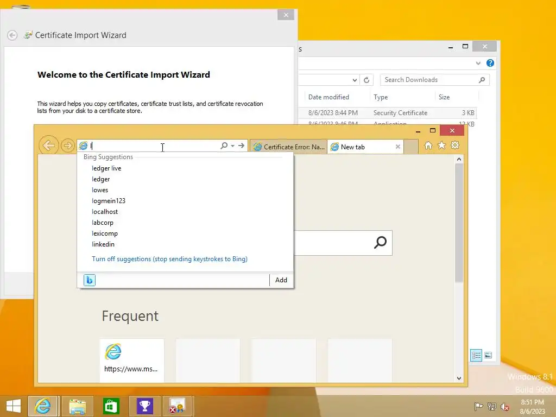Close the Certificate Import Wizard window
This screenshot has width=556, height=417.
pos(286,15)
